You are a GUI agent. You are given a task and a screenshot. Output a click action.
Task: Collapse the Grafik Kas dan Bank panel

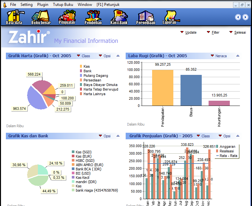118,136
